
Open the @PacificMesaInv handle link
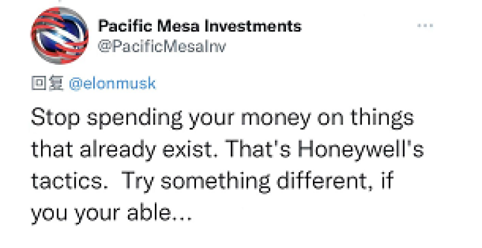click(x=162, y=46)
